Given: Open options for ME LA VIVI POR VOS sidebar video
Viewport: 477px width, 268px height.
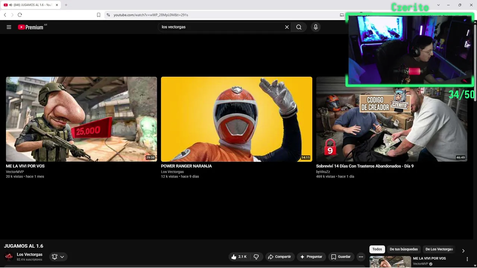Looking at the screenshot, I should tap(467, 259).
